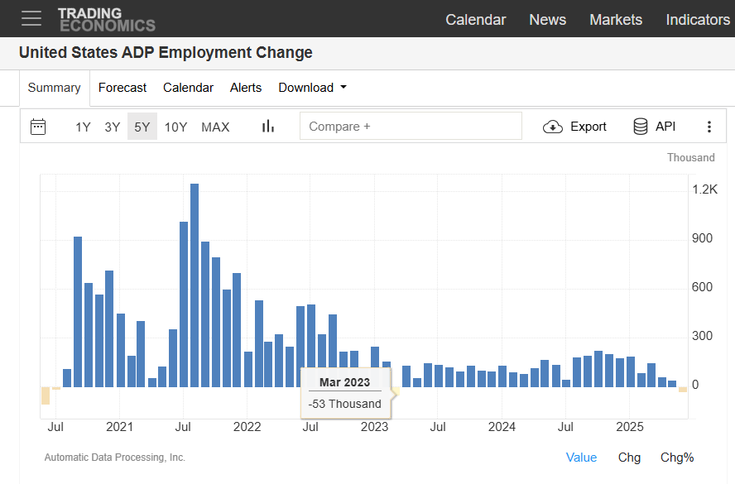The image size is (735, 484).
Task: Switch to the Forecast tab
Action: coord(122,87)
